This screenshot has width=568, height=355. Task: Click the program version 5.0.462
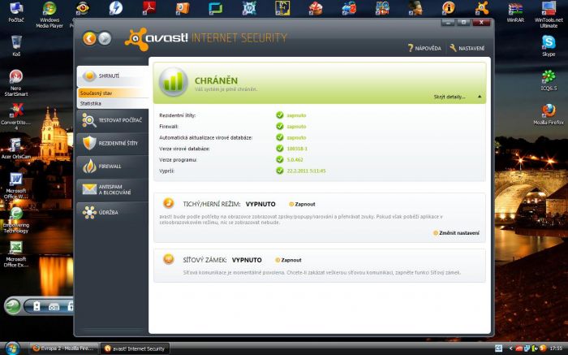coord(295,159)
